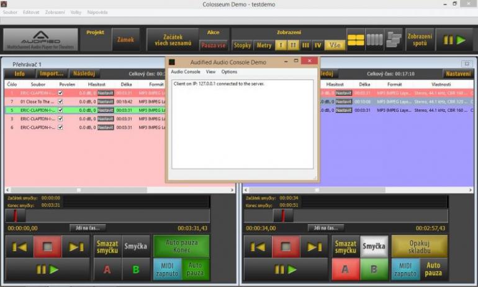Open the Nápověda menu
Image resolution: width=478 pixels, height=287 pixels.
pos(97,12)
